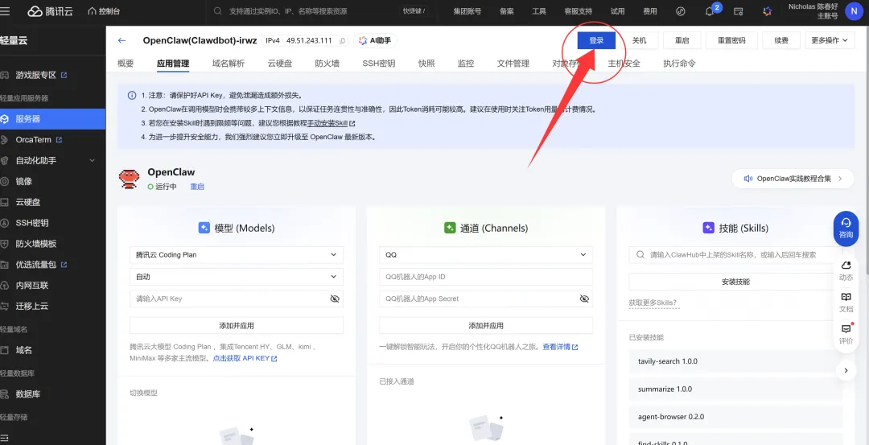Switch to the 监控 tab

pos(466,64)
